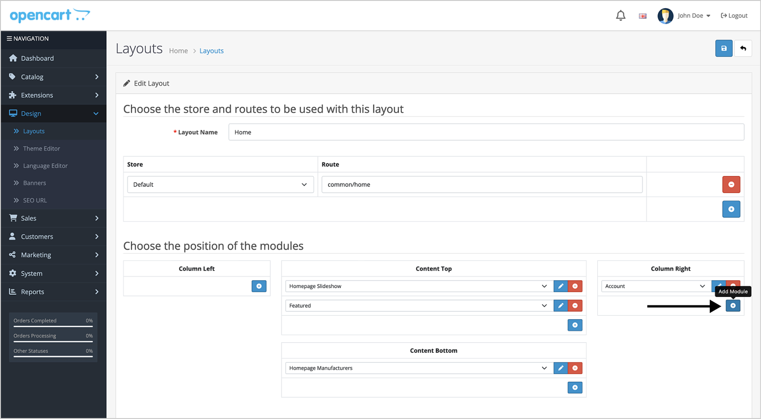Open the Homepage Slideshow module dropdown
Viewport: 761px width, 419px height.
(418, 286)
